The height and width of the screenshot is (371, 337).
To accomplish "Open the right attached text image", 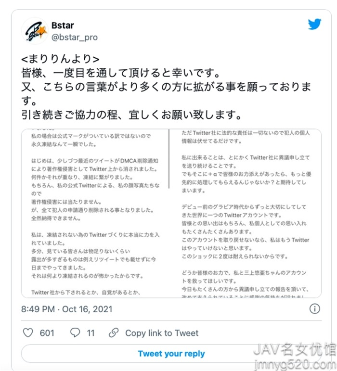I will pos(246,213).
